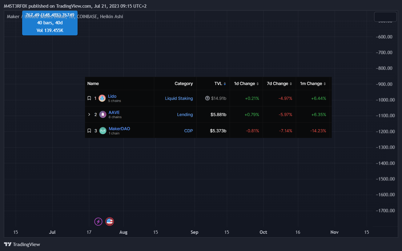This screenshot has width=402, height=251.
Task: Click the Aug label on time axis
Action: point(123,232)
